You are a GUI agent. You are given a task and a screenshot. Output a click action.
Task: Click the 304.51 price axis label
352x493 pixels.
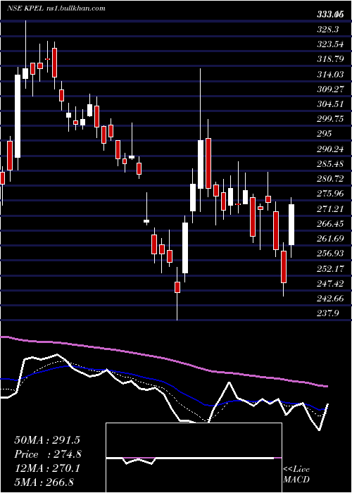(x=330, y=104)
